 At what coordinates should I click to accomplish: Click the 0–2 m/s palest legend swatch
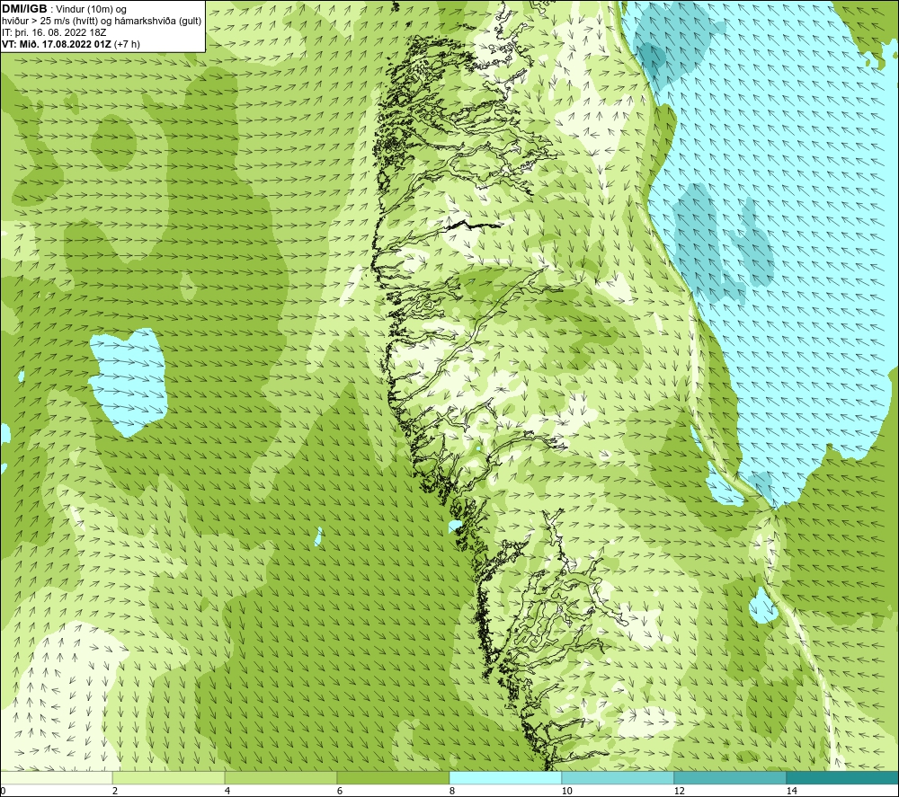56,777
